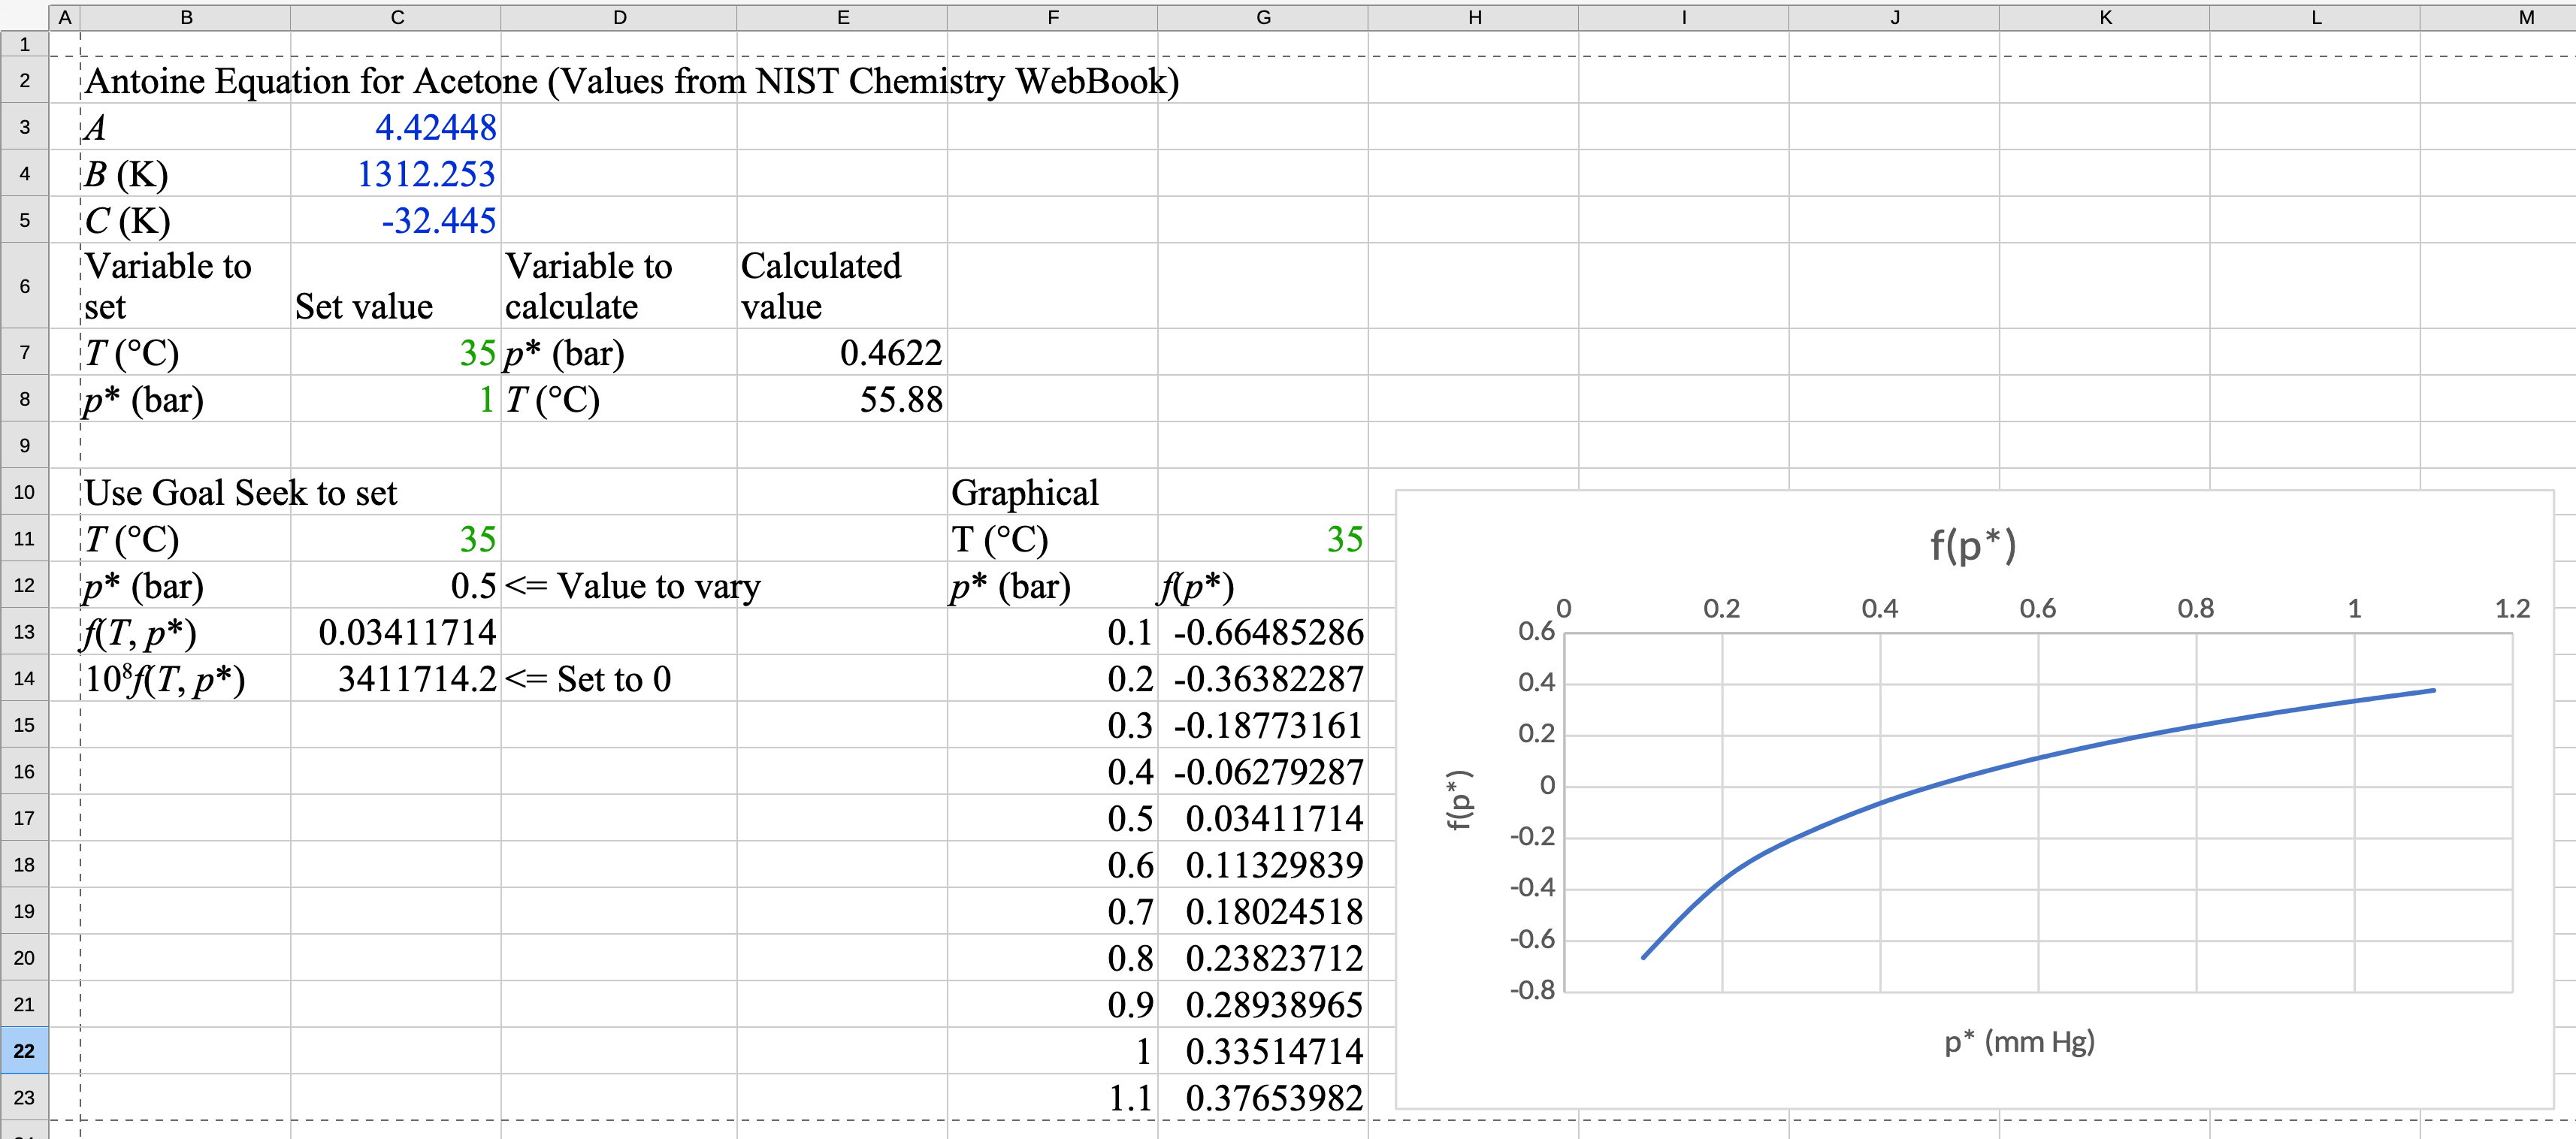Click column H header
This screenshot has height=1139, width=2576.
pos(1474,17)
